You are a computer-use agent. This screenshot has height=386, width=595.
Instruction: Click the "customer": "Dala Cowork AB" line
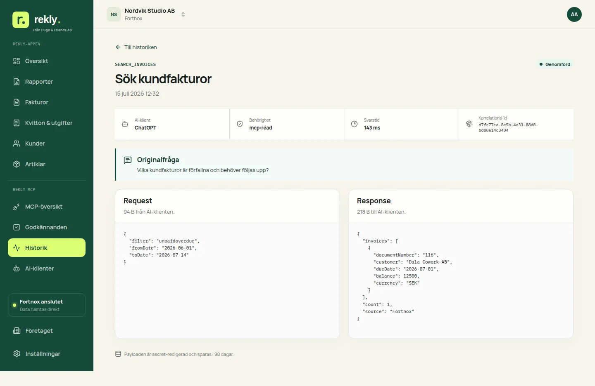(x=413, y=262)
